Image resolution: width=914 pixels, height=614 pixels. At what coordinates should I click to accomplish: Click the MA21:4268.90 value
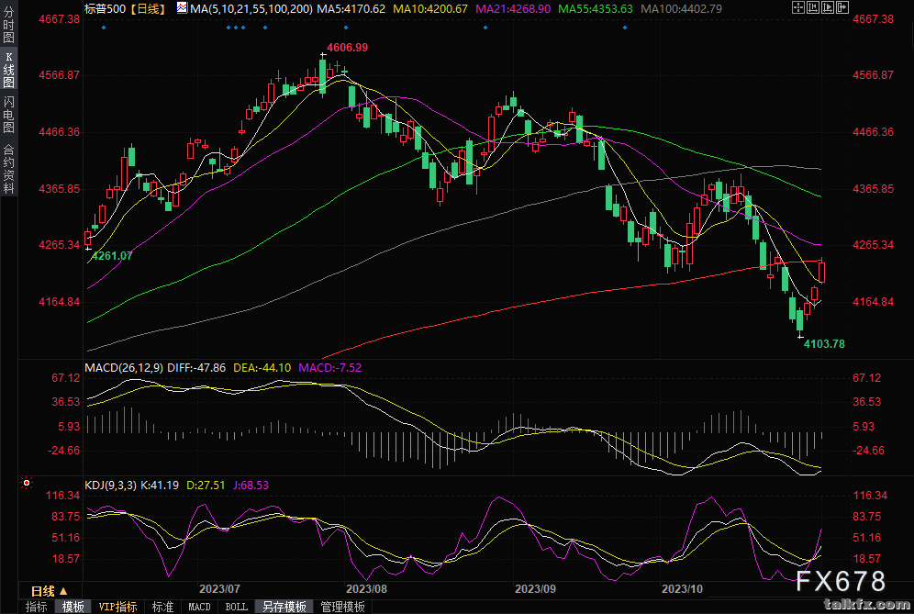513,9
